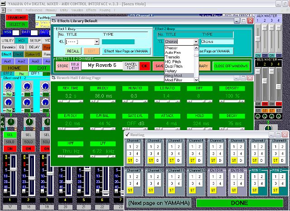This screenshot has height=211, width=290.
Task: Open the Routing menu
Action: click(105, 10)
